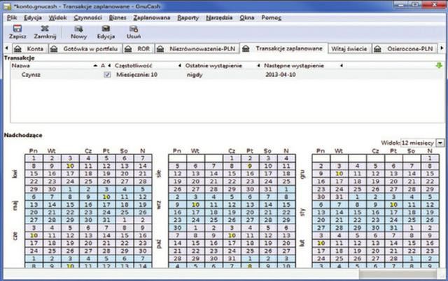Screen dimensions: 448x281
Task: Sort by Ostatnie wystąpienie column header
Action: tap(213, 66)
